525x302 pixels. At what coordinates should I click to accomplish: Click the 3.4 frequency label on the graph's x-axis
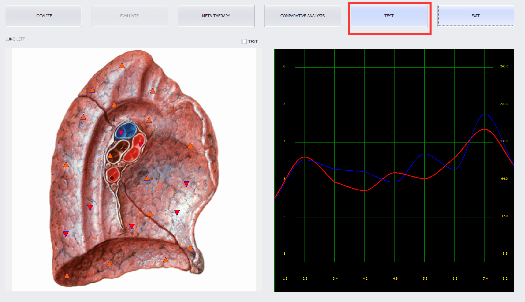point(335,278)
